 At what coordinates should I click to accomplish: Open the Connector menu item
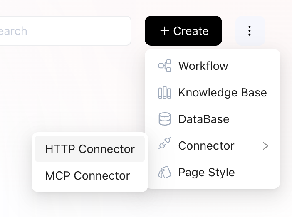click(x=213, y=146)
